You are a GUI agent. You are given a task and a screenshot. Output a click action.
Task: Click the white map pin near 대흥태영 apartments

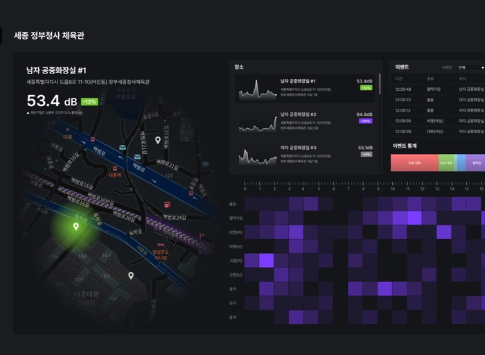tap(131, 275)
